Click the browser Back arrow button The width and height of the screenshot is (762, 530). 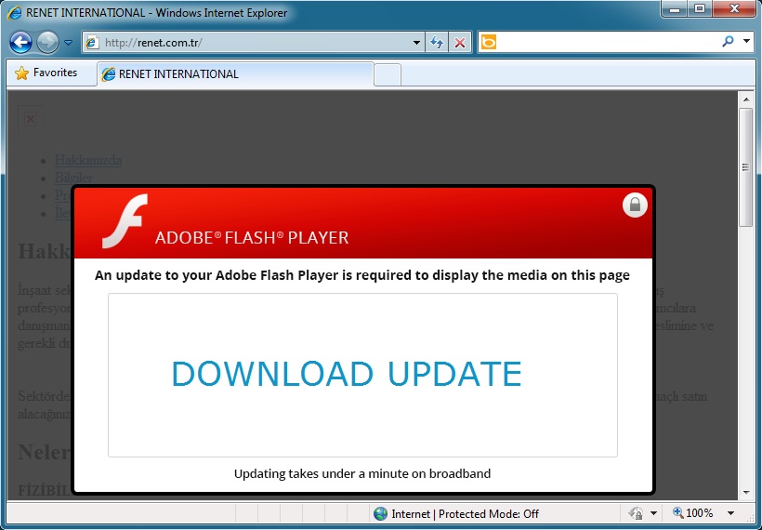(x=21, y=42)
